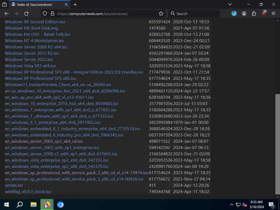This screenshot has height=210, width=280.
Task: Download en_windows_server_2003_sp2_x64_cd.iso
Action: pos(44,141)
